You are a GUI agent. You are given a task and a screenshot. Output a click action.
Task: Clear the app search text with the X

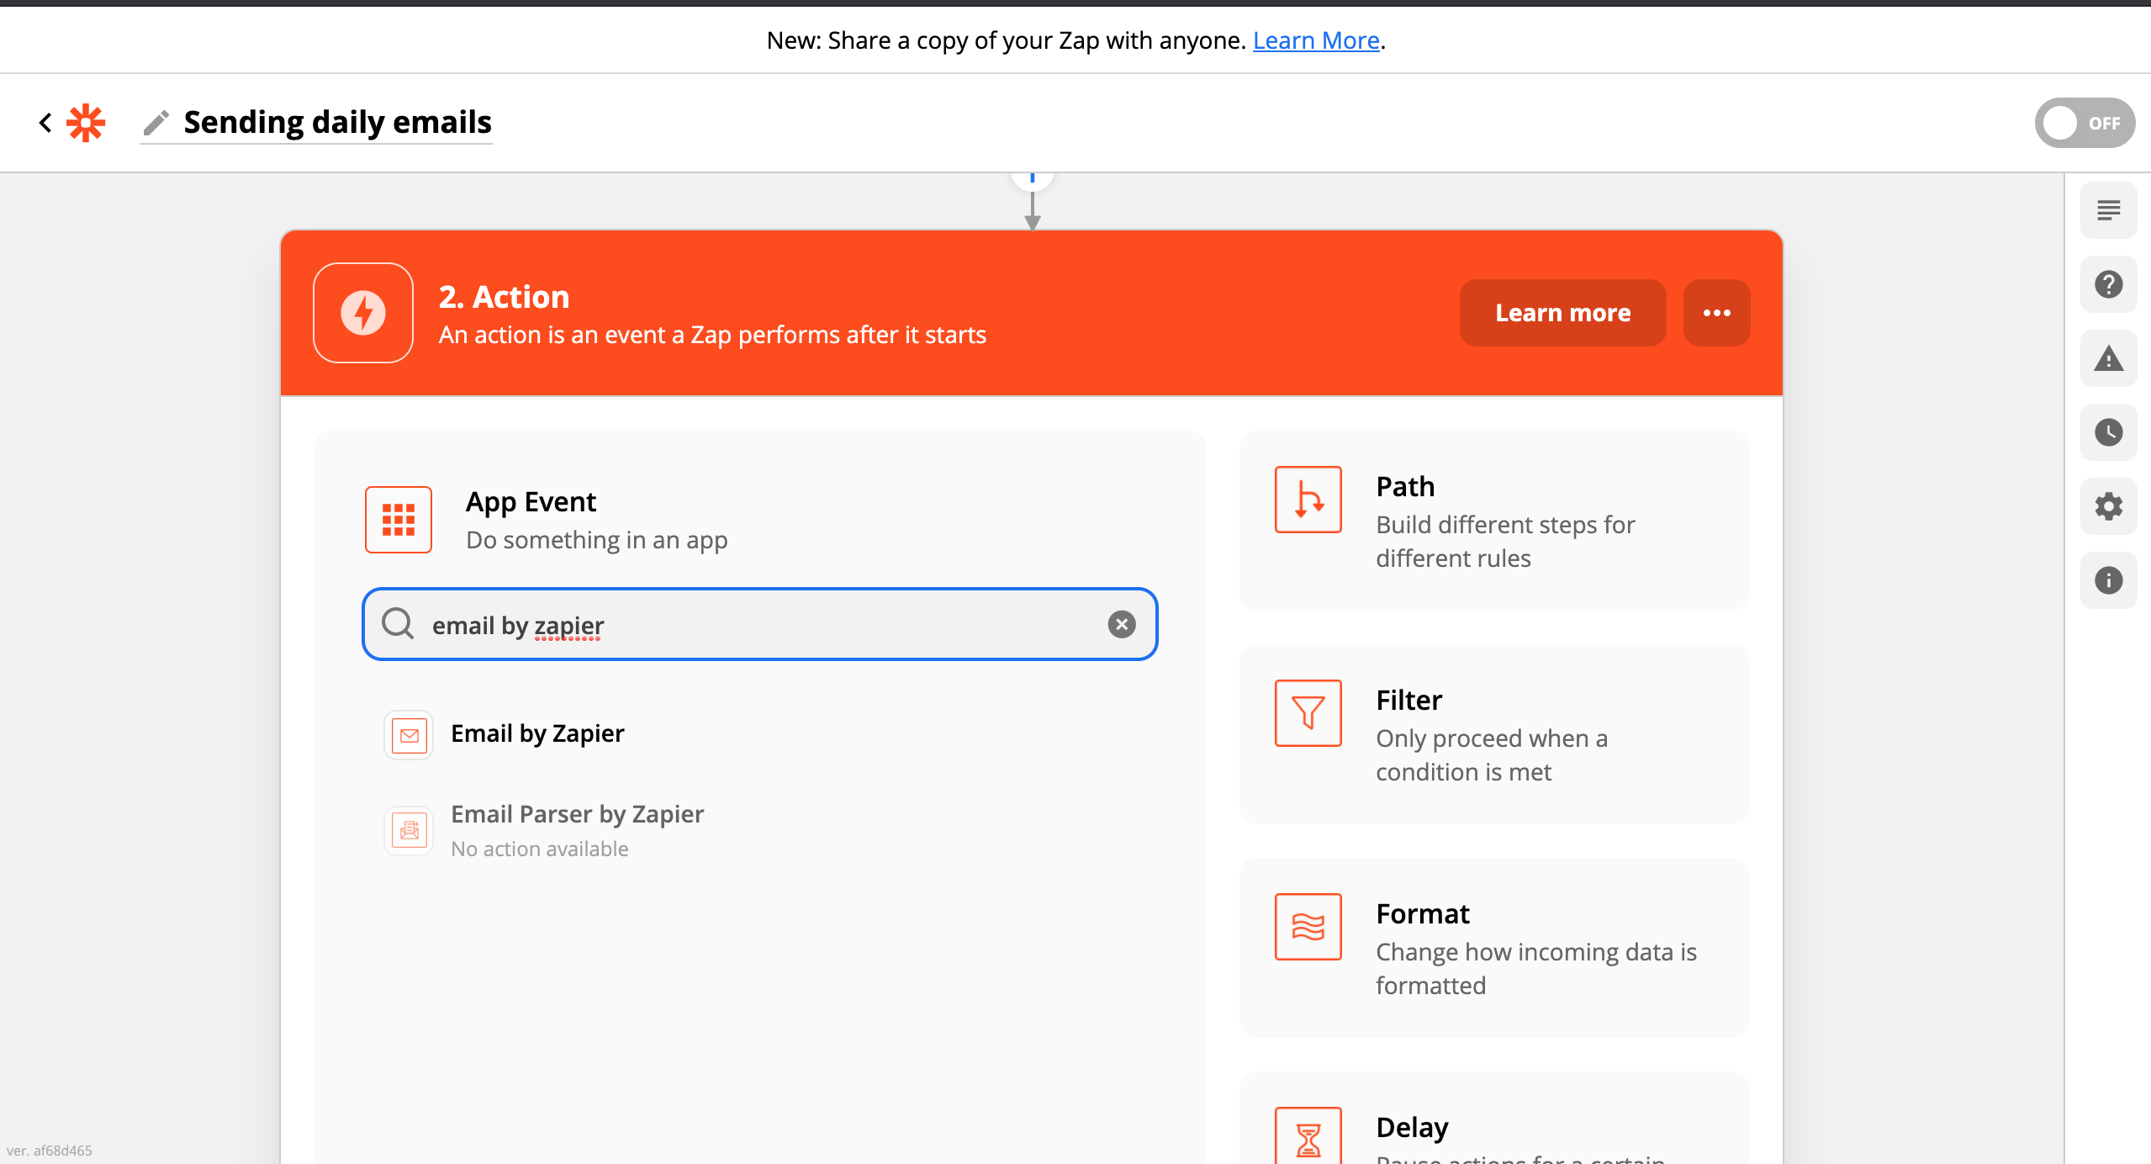coord(1122,624)
